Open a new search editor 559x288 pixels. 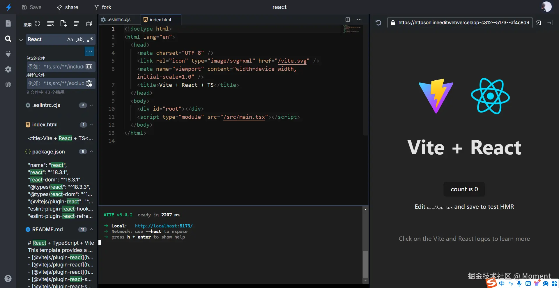tap(63, 23)
